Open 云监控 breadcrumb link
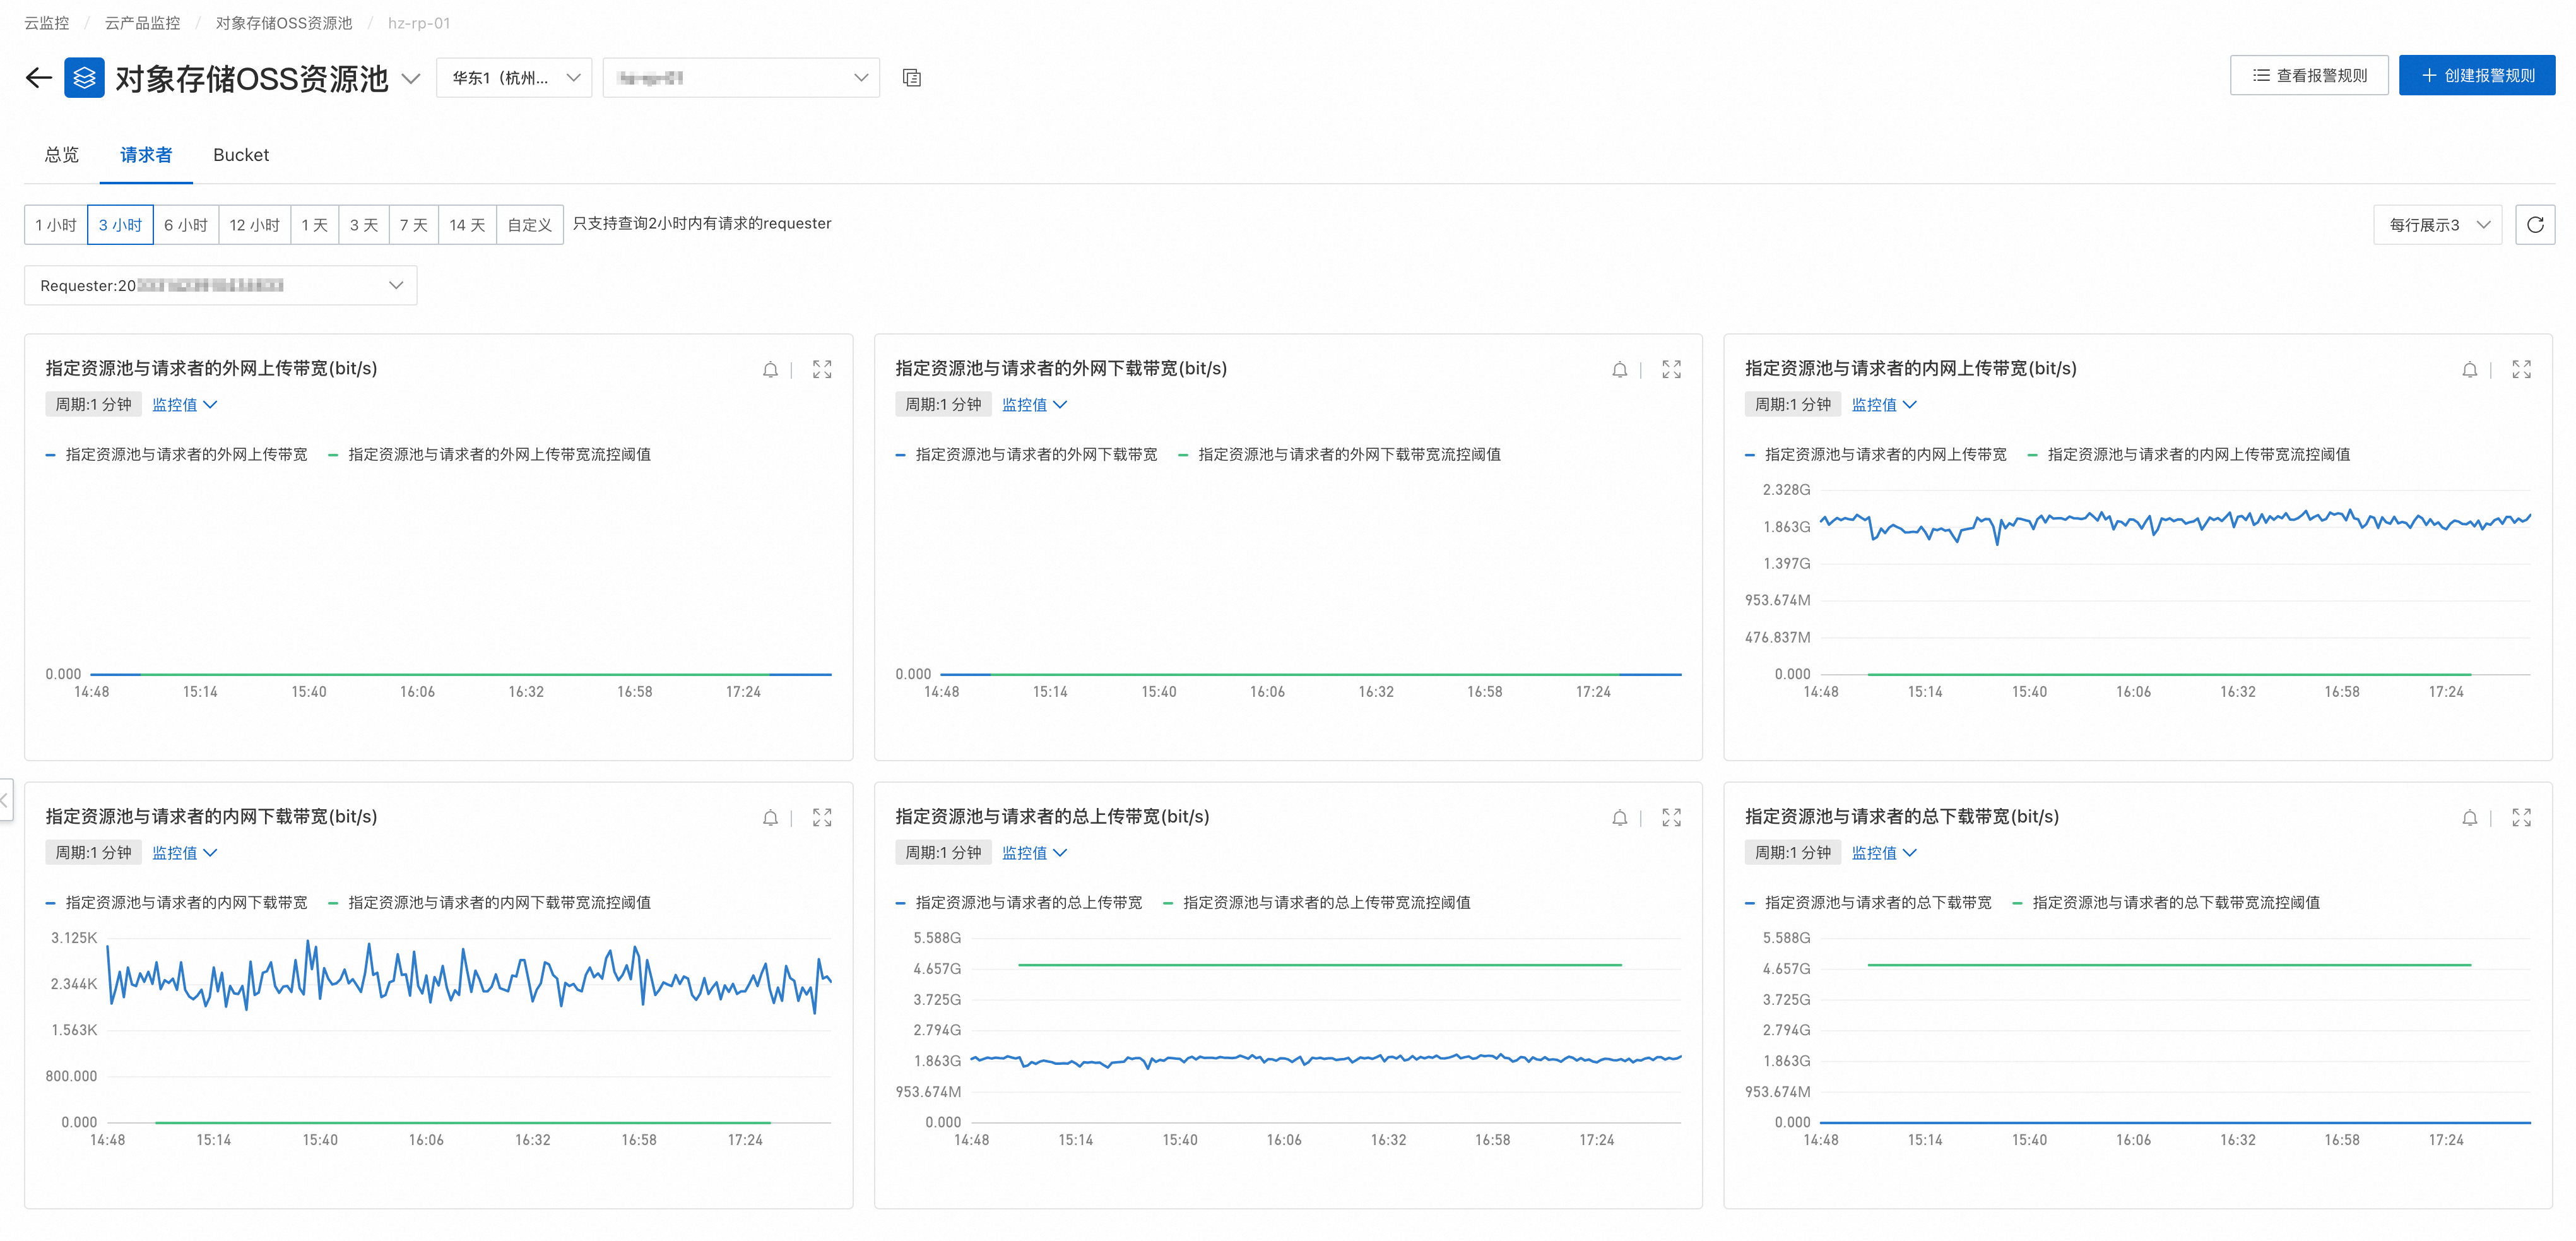This screenshot has height=1241, width=2576. tap(47, 23)
